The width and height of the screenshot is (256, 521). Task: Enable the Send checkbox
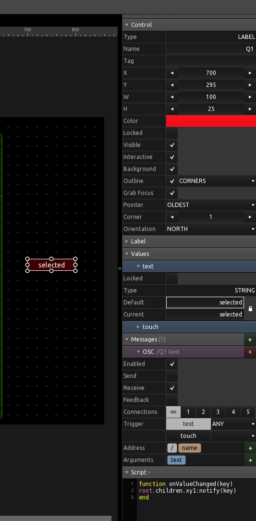pos(172,376)
